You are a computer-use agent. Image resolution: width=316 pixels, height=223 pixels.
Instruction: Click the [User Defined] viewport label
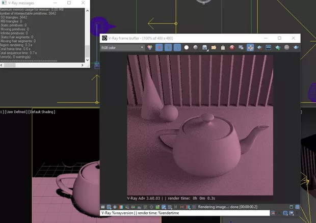(x=17, y=111)
